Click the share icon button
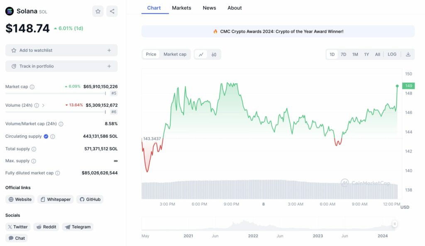Screen dimensions: 425x246 [x=112, y=11]
